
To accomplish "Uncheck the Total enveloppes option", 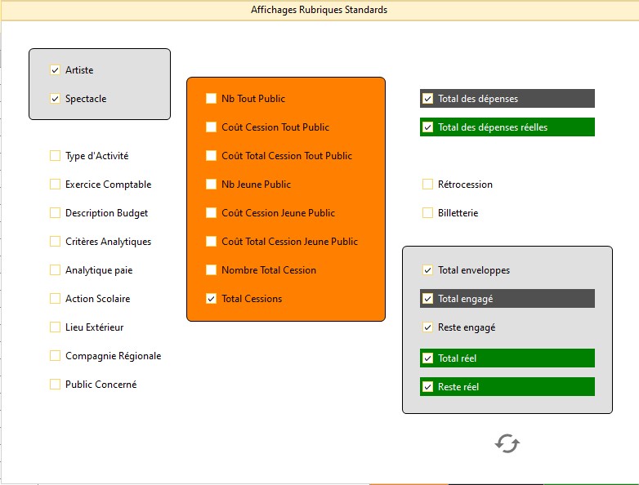I will (427, 270).
